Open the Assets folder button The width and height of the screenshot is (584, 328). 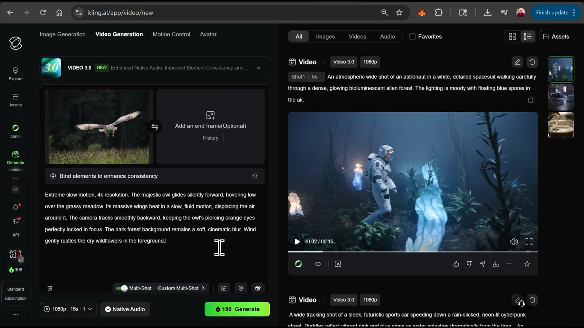[x=556, y=36]
